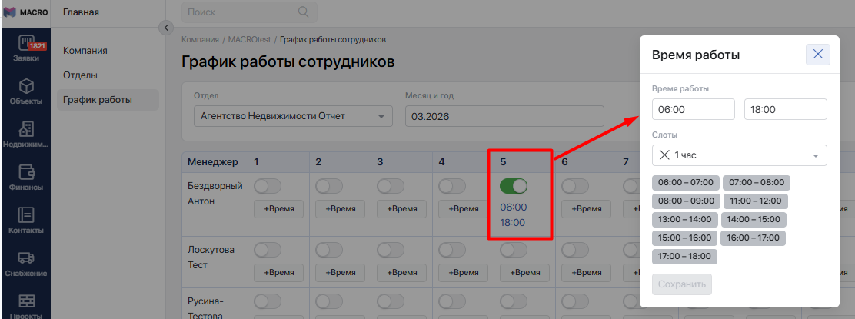The height and width of the screenshot is (319, 855).
Task: Open the Финансы wallet icon
Action: (x=26, y=173)
